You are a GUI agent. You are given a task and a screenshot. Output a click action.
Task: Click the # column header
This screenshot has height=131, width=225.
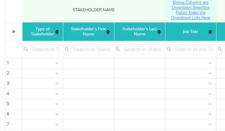point(14,32)
